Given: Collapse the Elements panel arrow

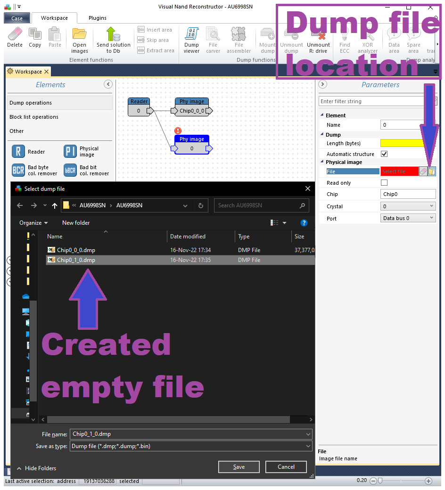Looking at the screenshot, I should click(108, 84).
